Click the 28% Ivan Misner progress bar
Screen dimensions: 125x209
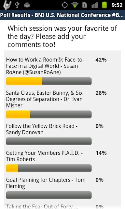[x=49, y=114]
